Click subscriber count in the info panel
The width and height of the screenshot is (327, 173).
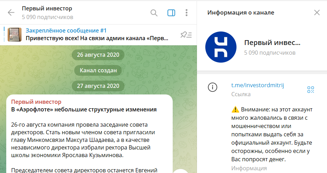click(270, 53)
